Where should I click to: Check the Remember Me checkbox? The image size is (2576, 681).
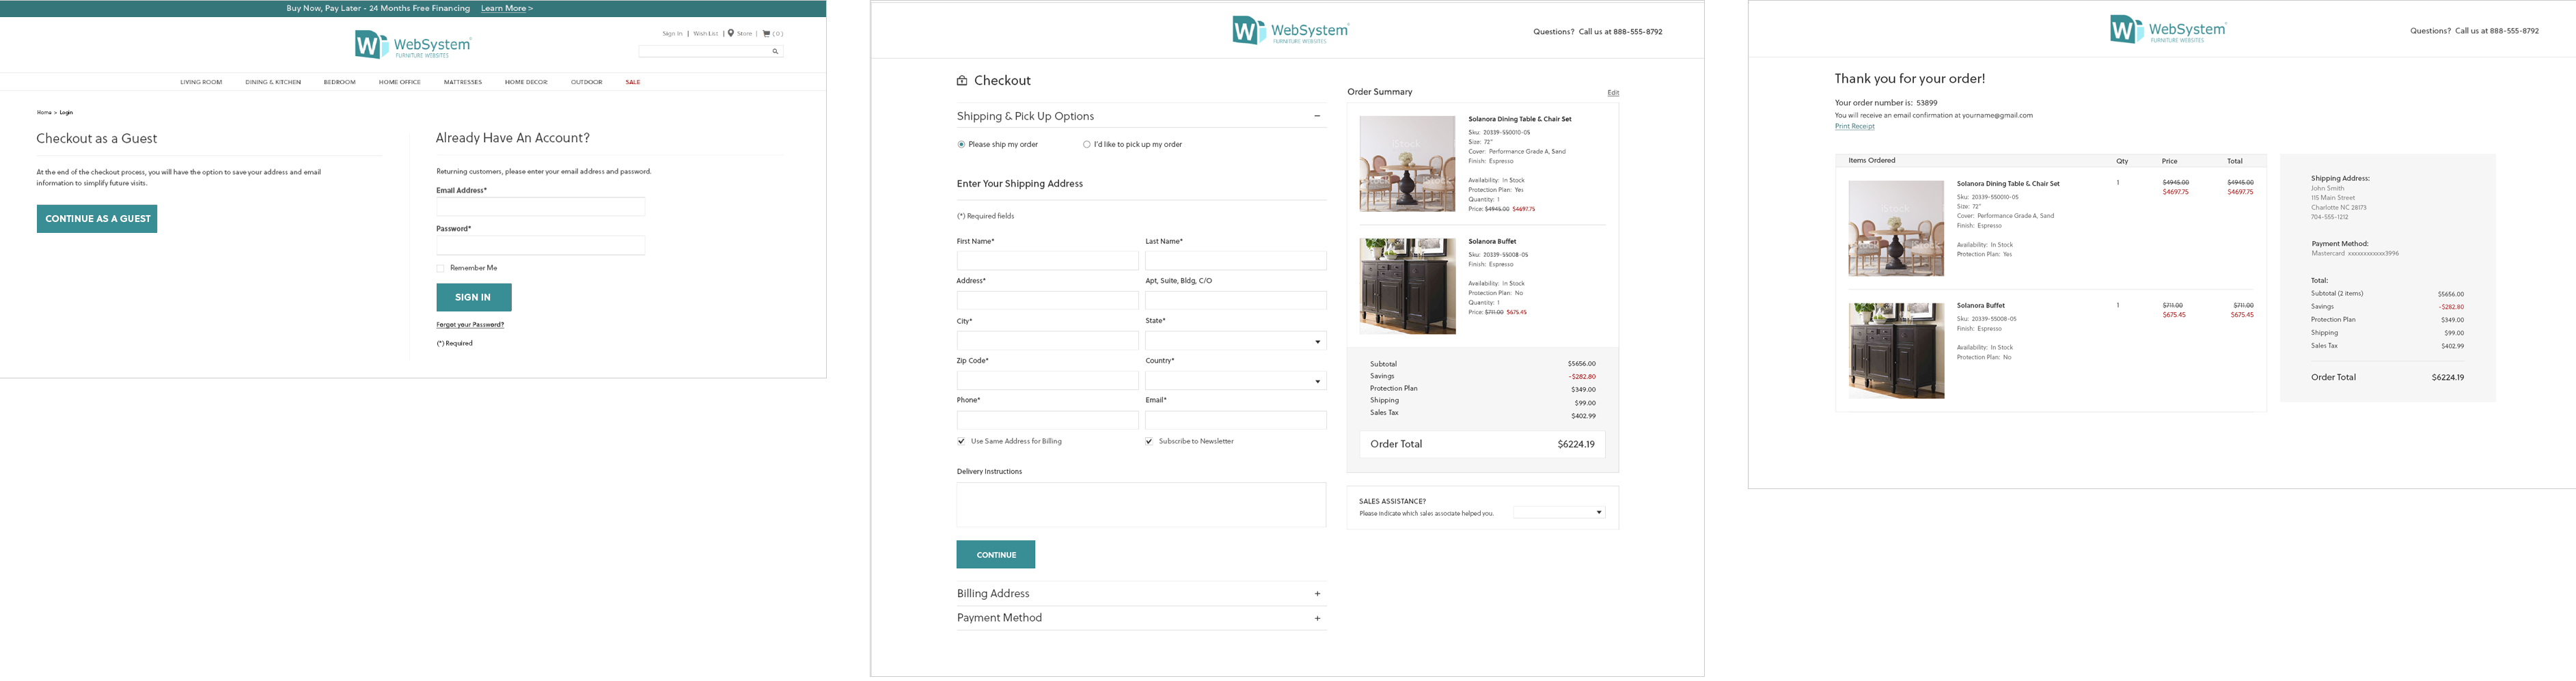(x=440, y=268)
